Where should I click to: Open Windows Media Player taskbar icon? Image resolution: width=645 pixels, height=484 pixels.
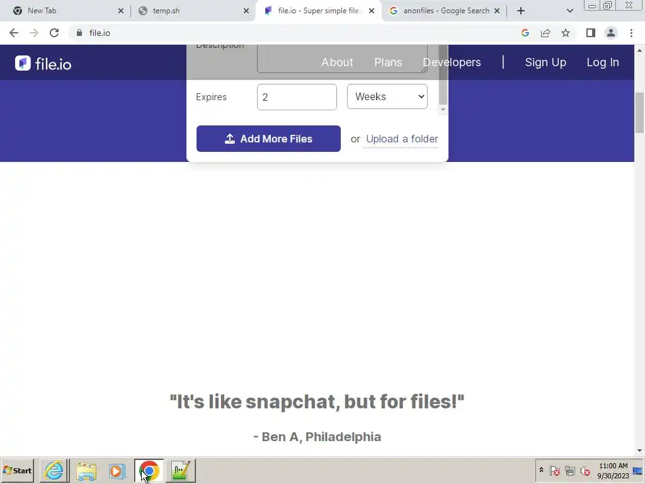(x=117, y=470)
